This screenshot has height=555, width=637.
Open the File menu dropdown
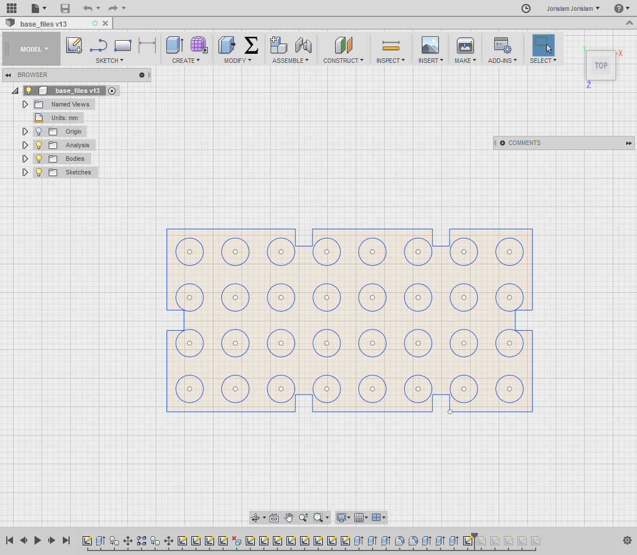[39, 8]
